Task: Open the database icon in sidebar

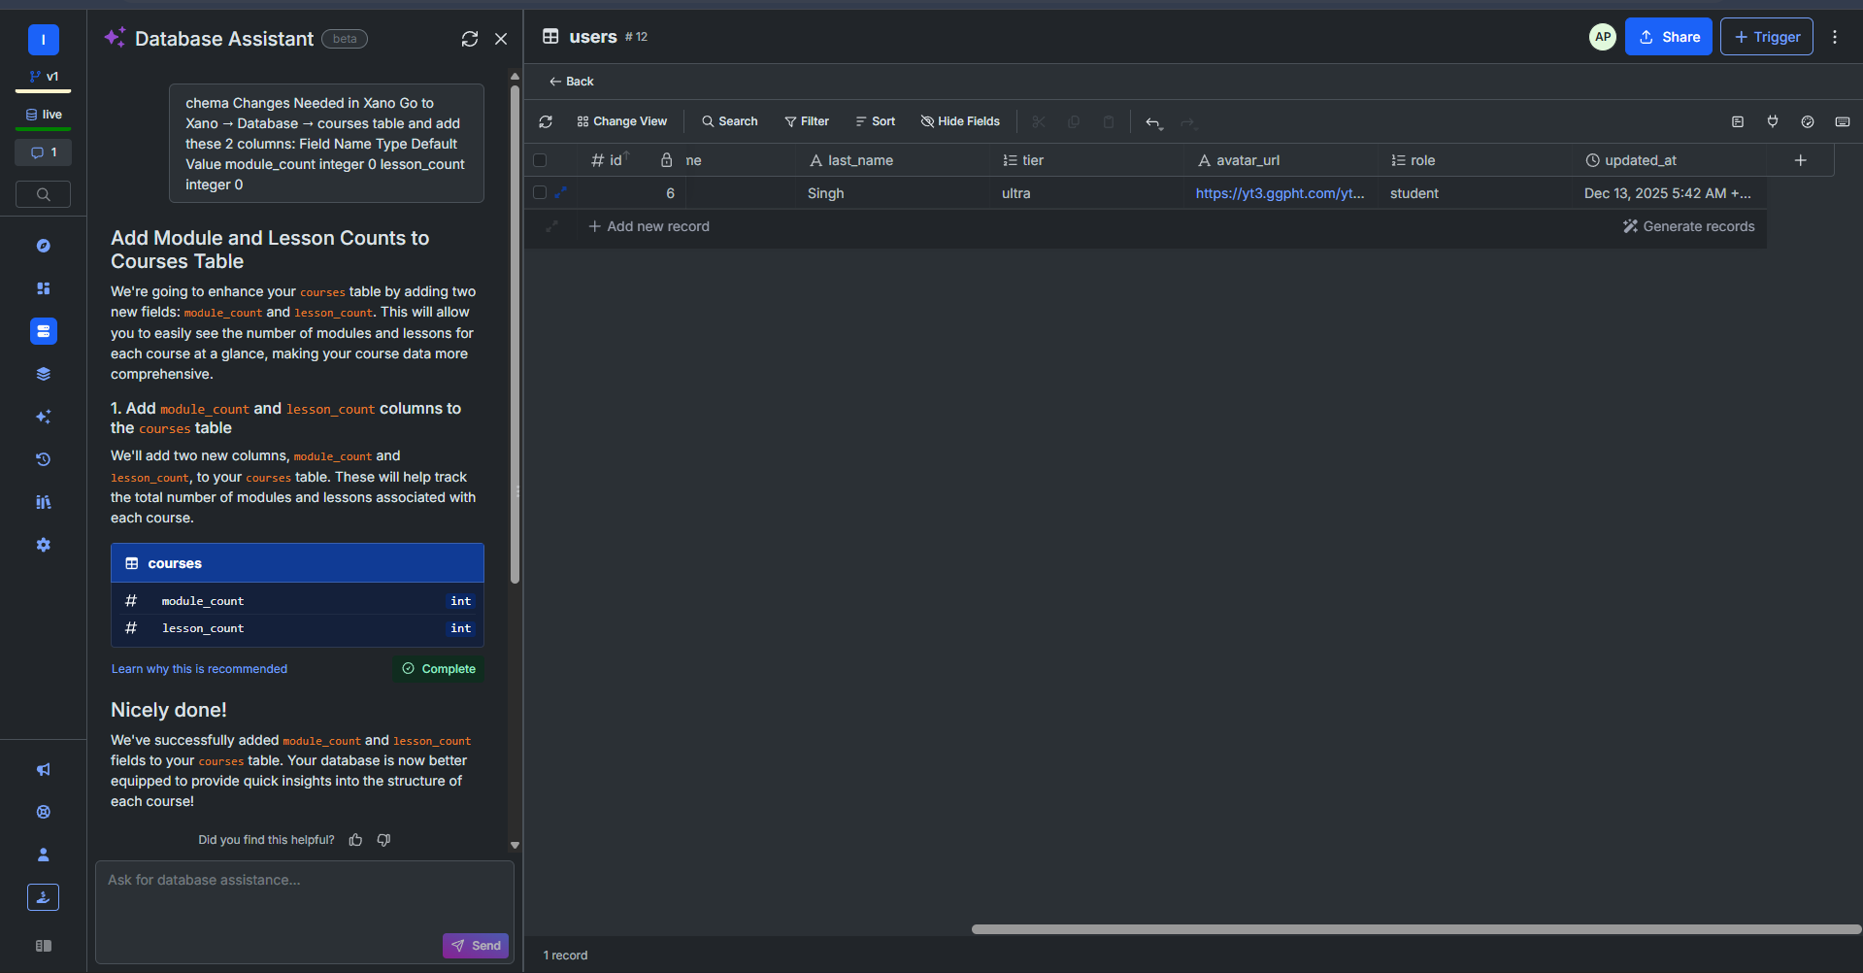Action: (43, 331)
